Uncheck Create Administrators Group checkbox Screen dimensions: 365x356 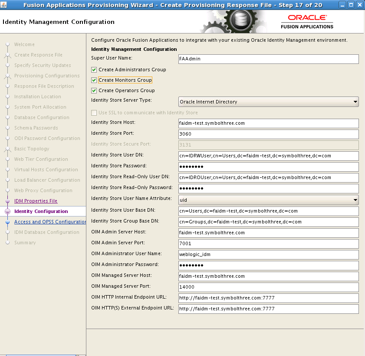pos(94,70)
